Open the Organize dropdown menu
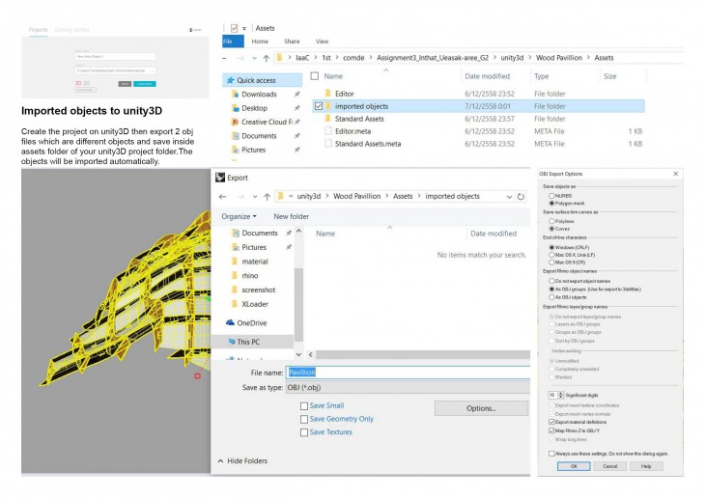705x498 pixels. point(240,216)
